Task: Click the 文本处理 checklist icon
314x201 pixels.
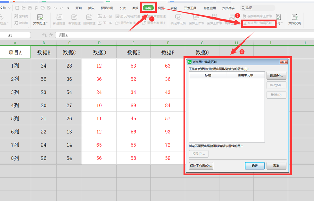Action: (40, 17)
